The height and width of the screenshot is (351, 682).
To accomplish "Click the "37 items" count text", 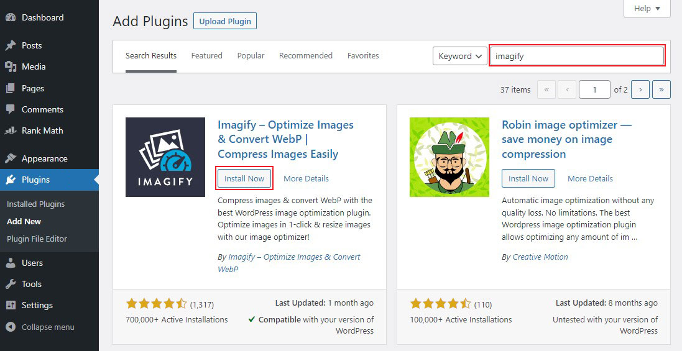I will [515, 90].
